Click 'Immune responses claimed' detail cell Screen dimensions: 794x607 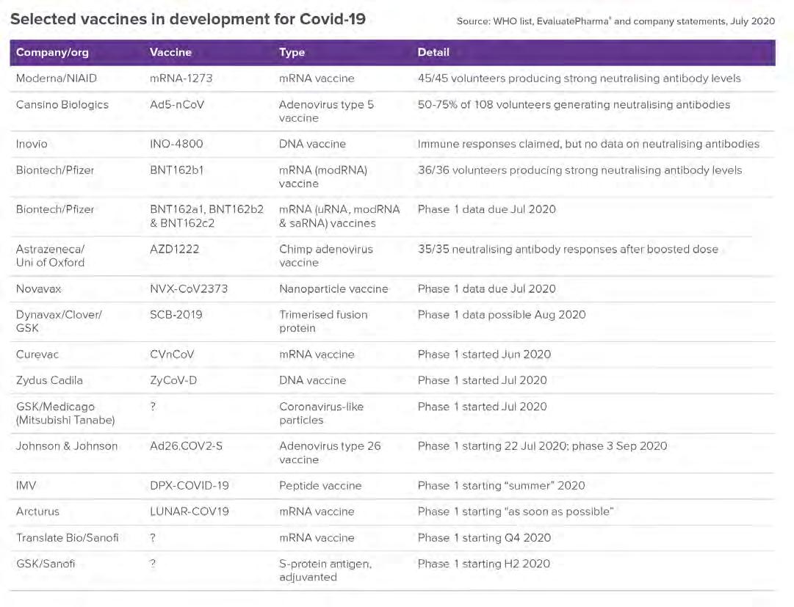pyautogui.click(x=588, y=144)
